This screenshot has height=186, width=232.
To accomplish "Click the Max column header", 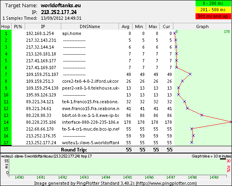I will 153,27.
